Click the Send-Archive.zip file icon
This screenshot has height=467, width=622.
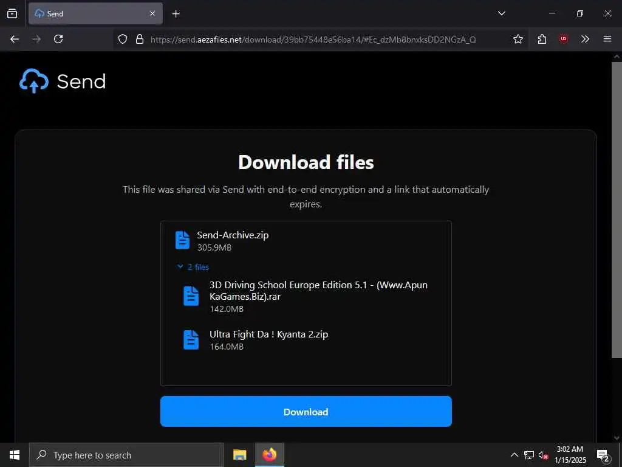(182, 240)
